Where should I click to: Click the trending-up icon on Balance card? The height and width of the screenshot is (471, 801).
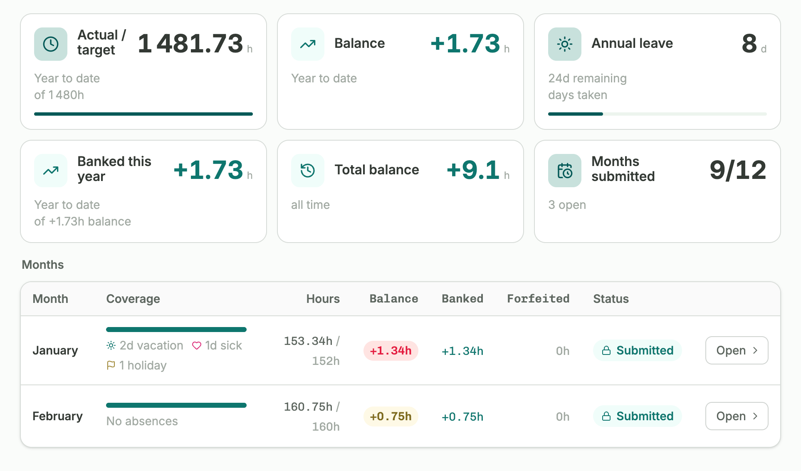pyautogui.click(x=308, y=44)
